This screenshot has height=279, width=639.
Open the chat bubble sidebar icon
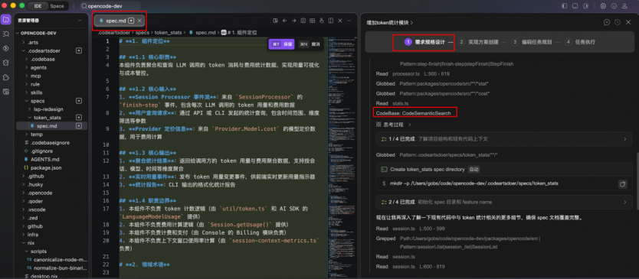pyautogui.click(x=6, y=77)
